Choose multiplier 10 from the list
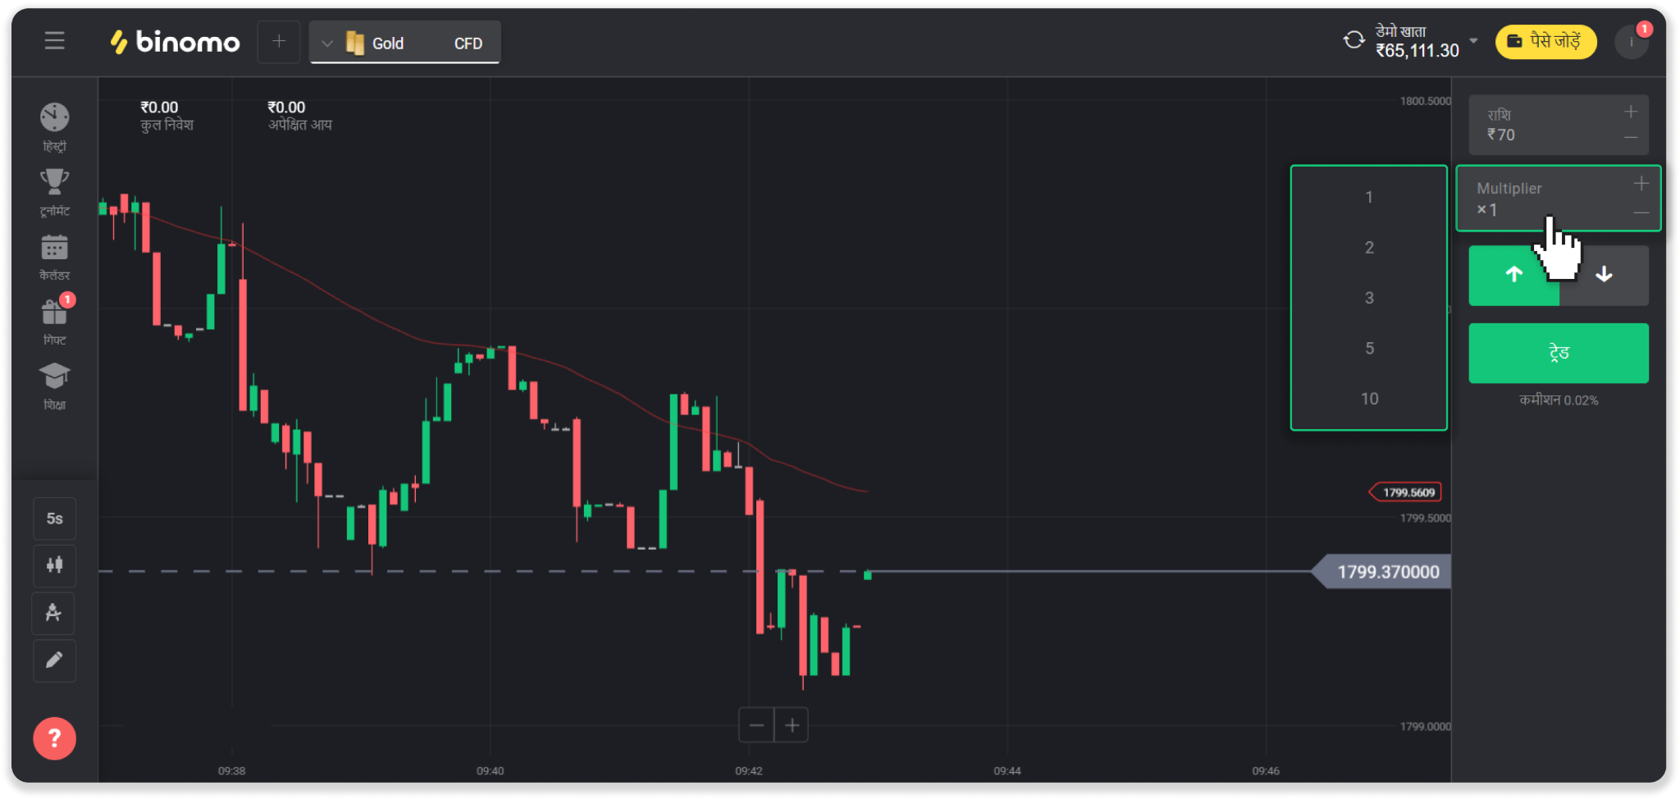The image size is (1680, 800). pos(1369,399)
